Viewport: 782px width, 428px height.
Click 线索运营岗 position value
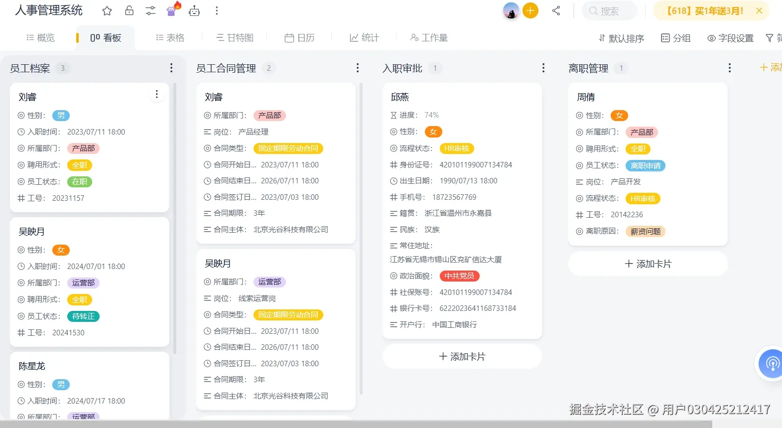point(257,298)
